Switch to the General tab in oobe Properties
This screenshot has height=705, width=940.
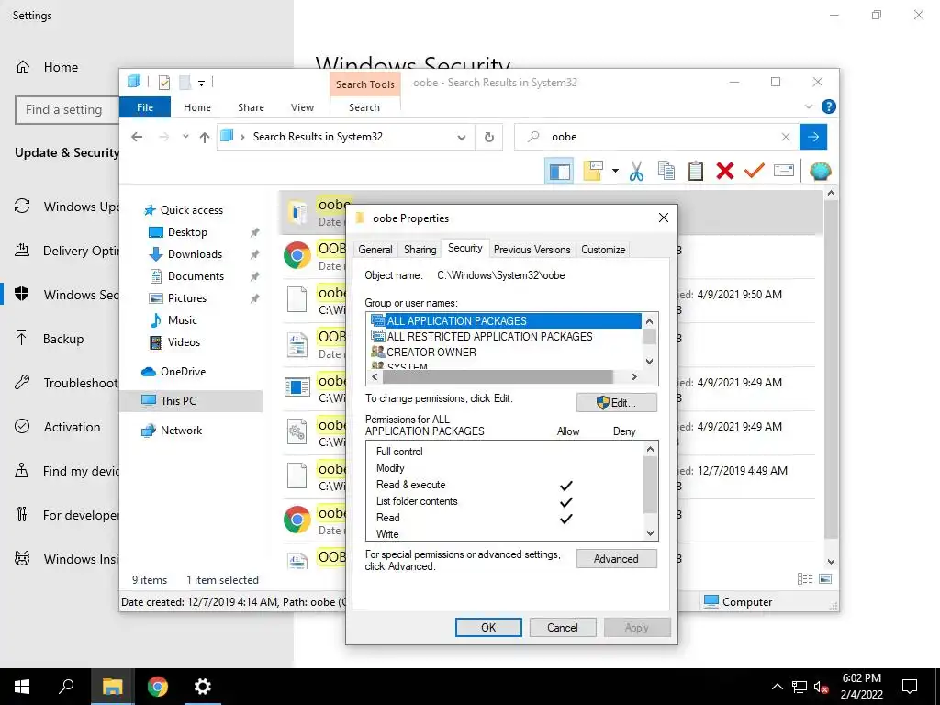point(375,250)
